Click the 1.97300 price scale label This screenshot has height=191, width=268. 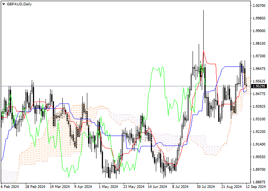coord(259,56)
